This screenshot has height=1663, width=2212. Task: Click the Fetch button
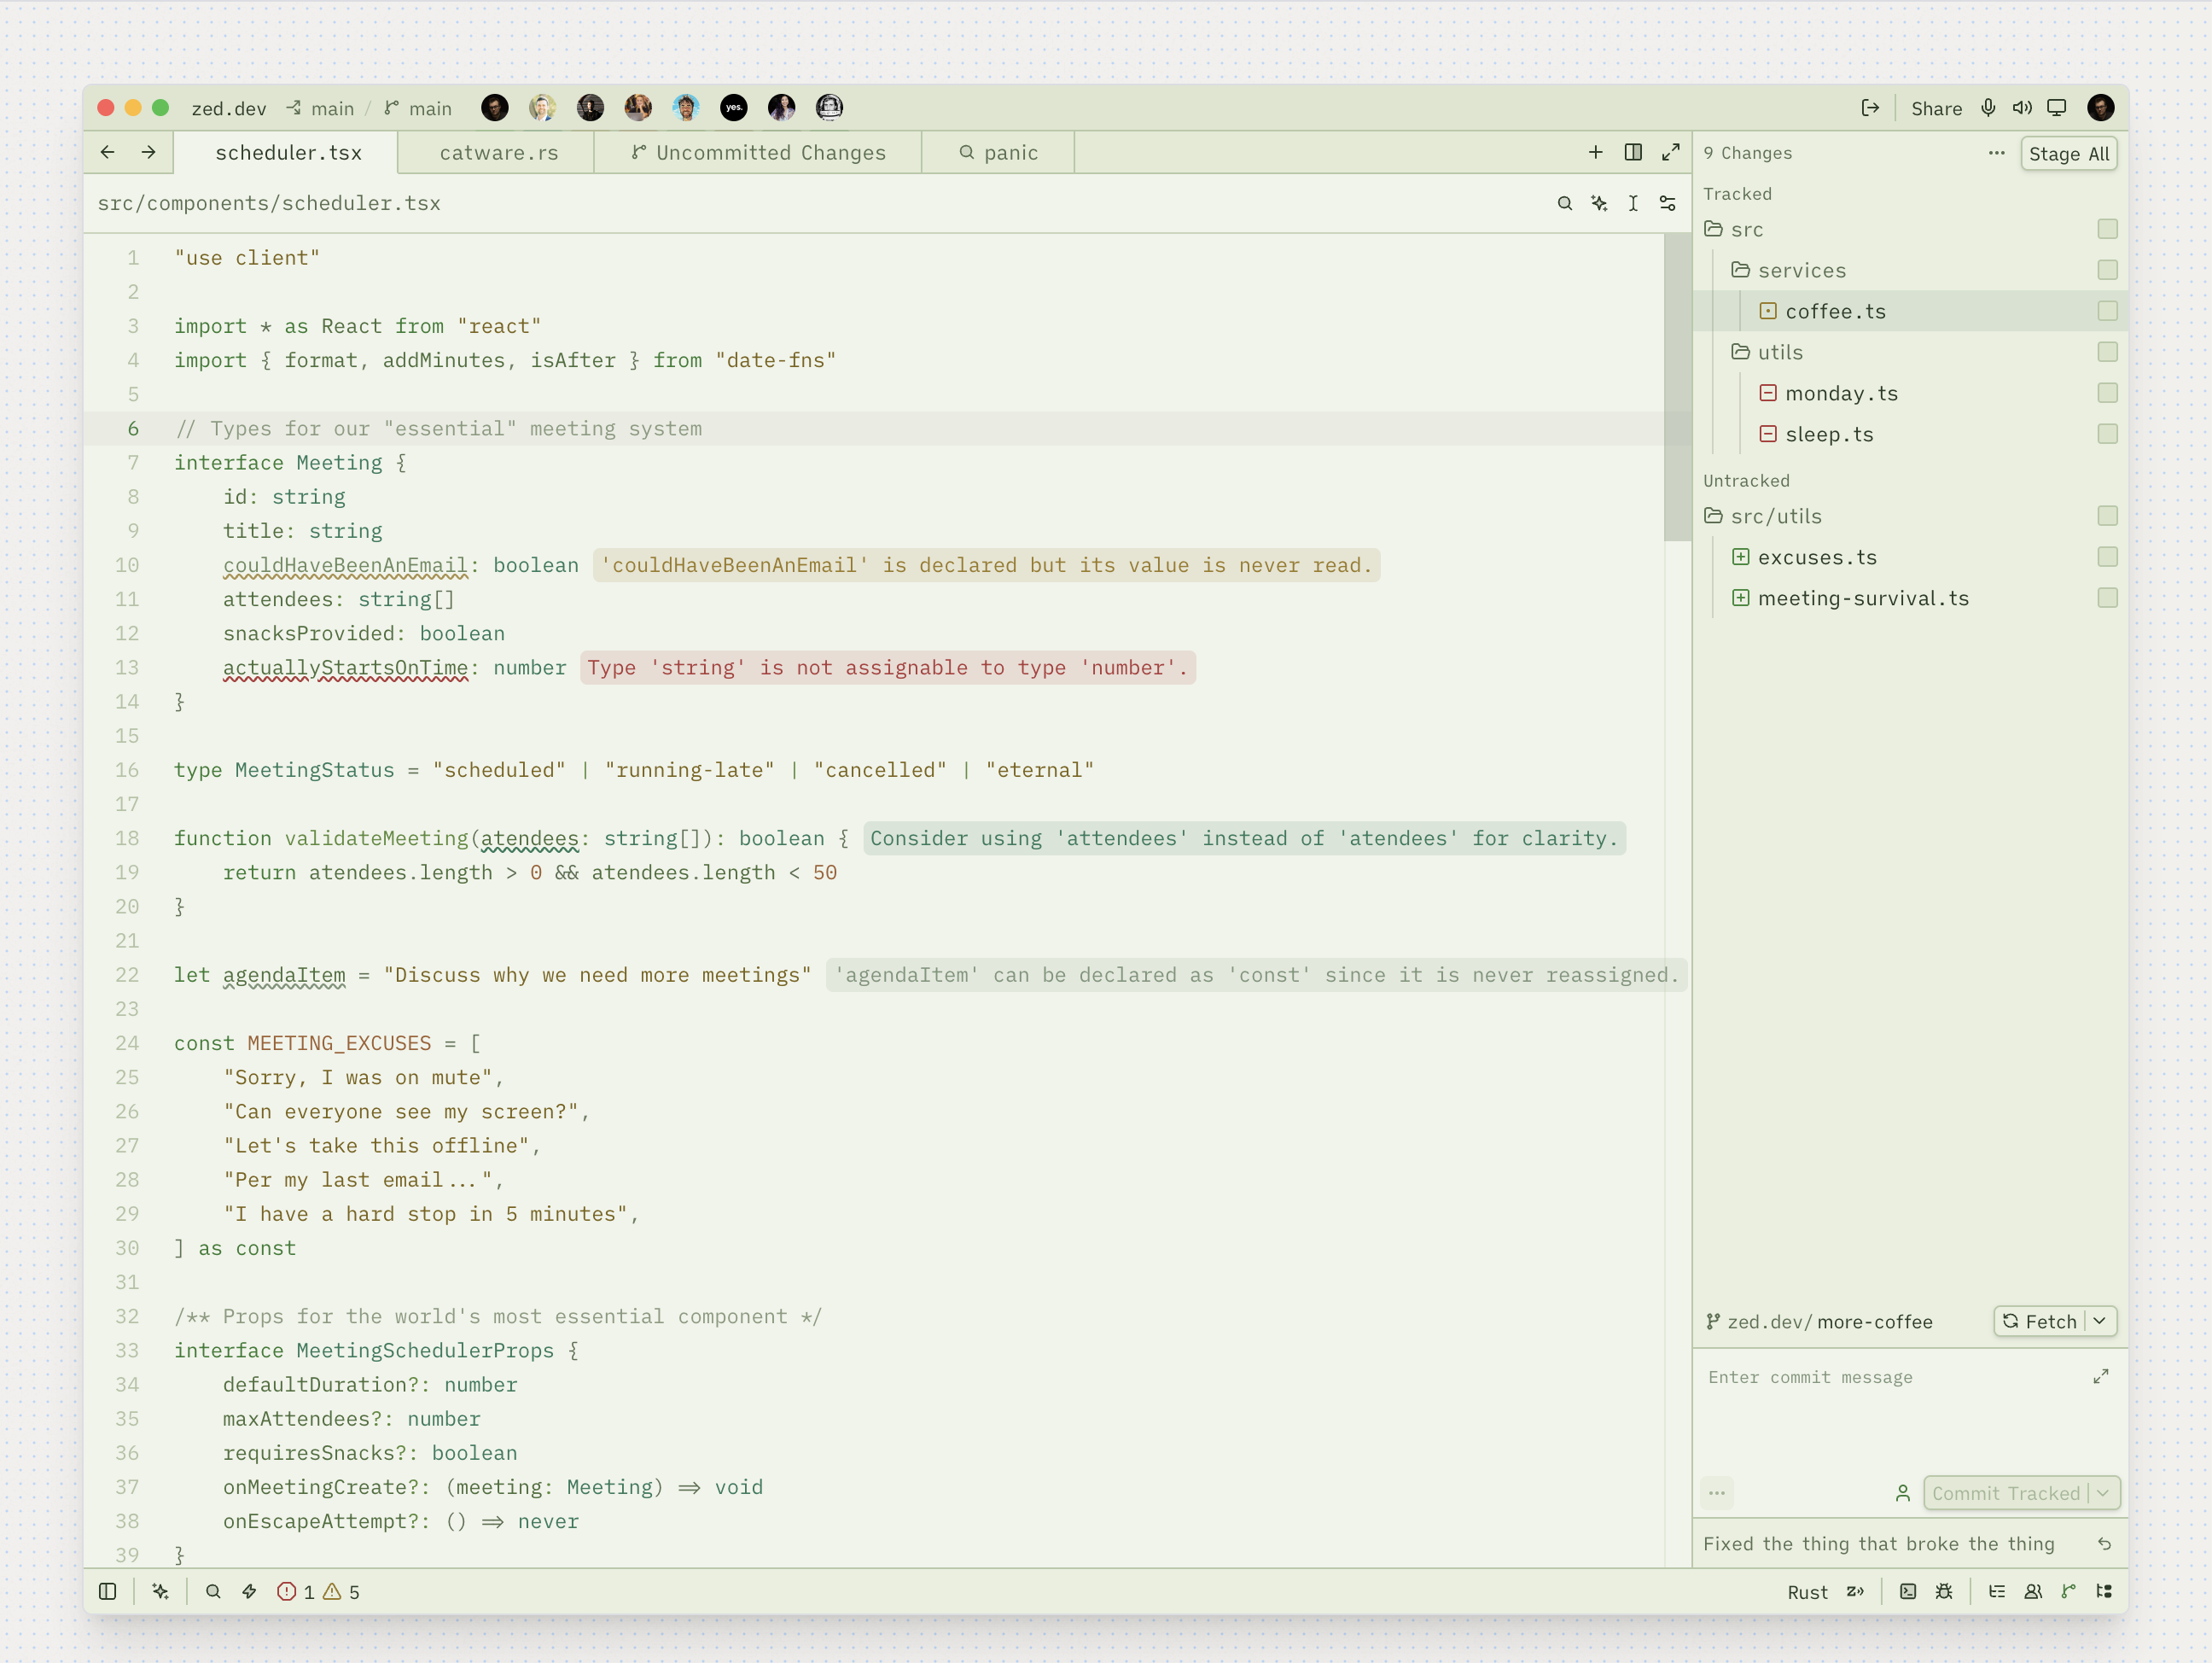(x=2039, y=1321)
